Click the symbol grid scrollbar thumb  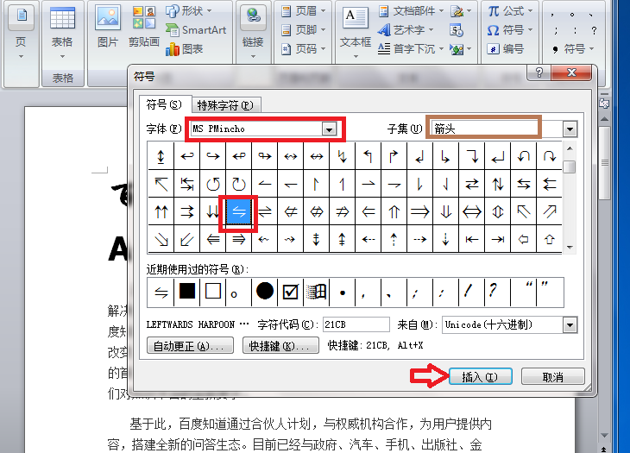point(570,167)
